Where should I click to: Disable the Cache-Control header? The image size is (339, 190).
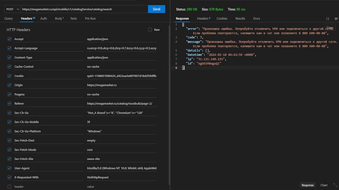point(9,67)
